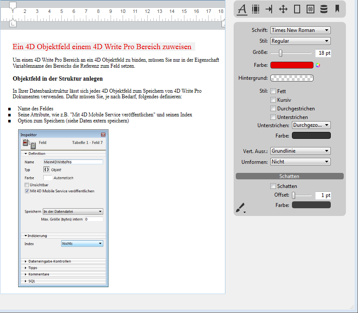Check the Durchgestrichen option
This screenshot has height=313, width=358.
click(x=273, y=109)
